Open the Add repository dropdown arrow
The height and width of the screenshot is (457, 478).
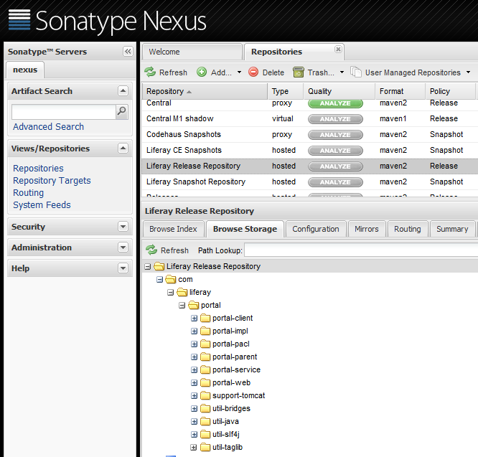point(239,72)
